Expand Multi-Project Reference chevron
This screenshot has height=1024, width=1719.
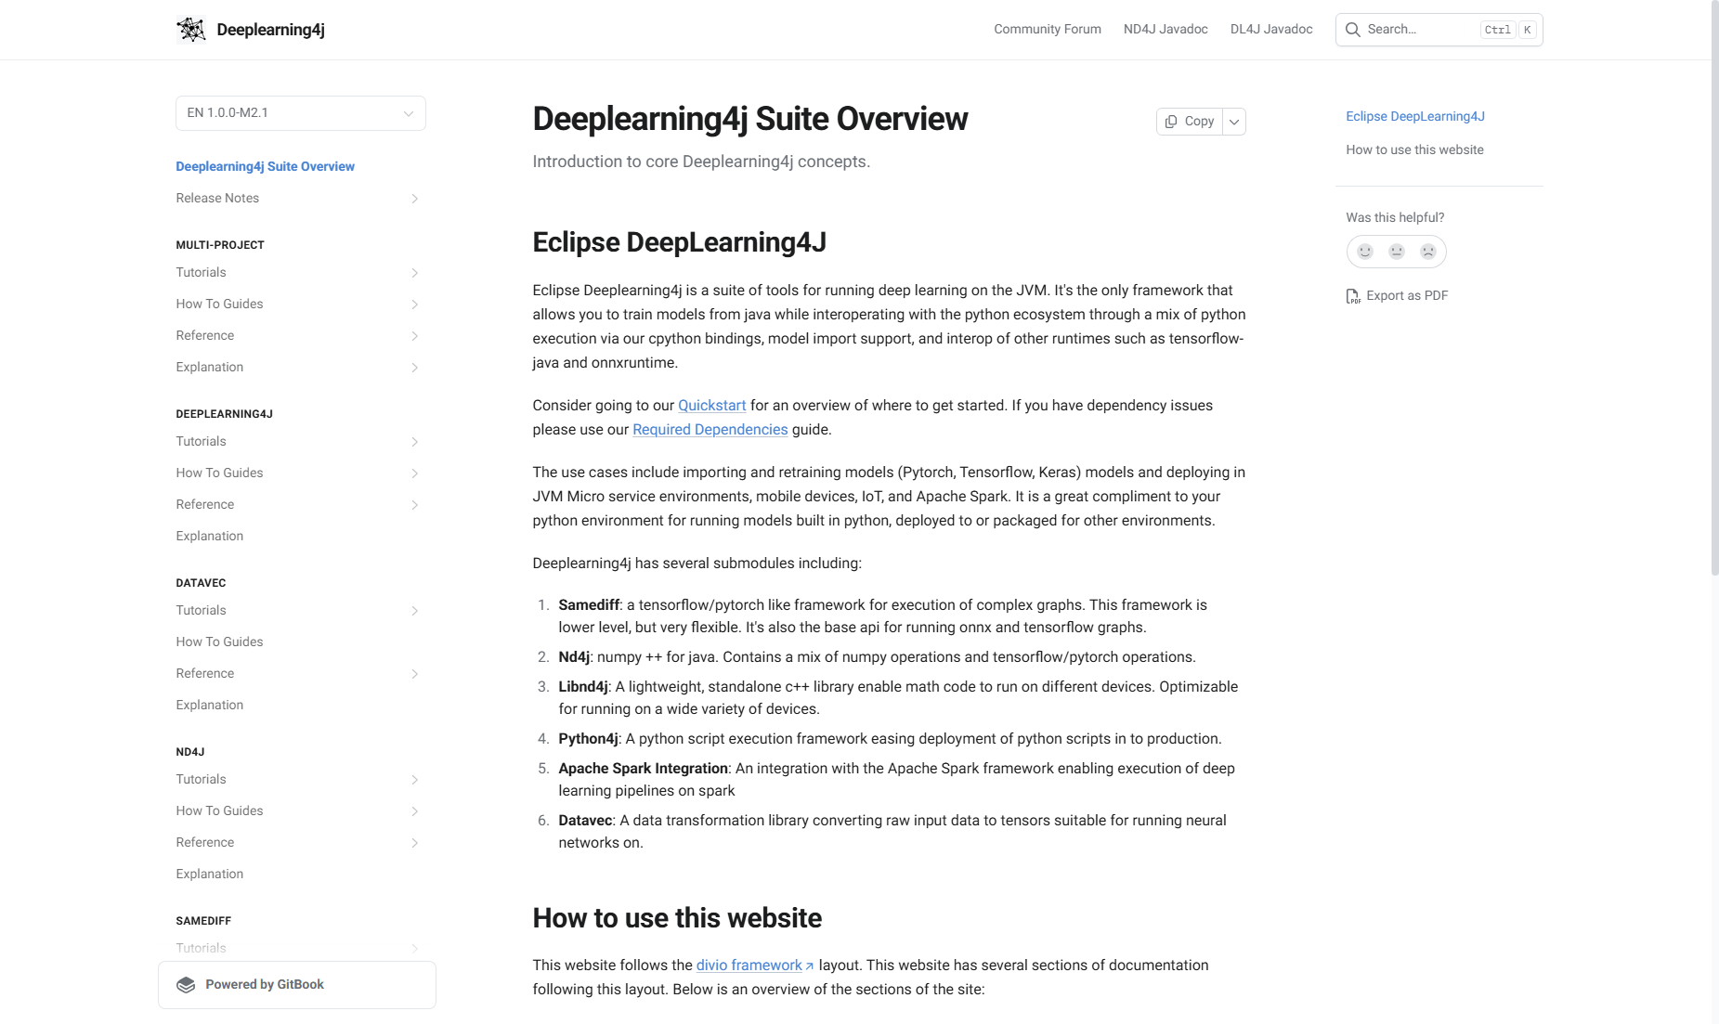click(x=414, y=336)
